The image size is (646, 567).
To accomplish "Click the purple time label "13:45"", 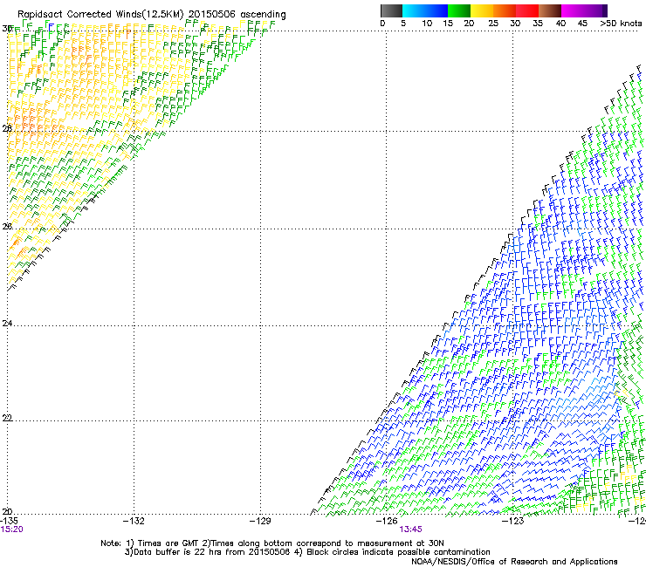I will click(x=411, y=529).
